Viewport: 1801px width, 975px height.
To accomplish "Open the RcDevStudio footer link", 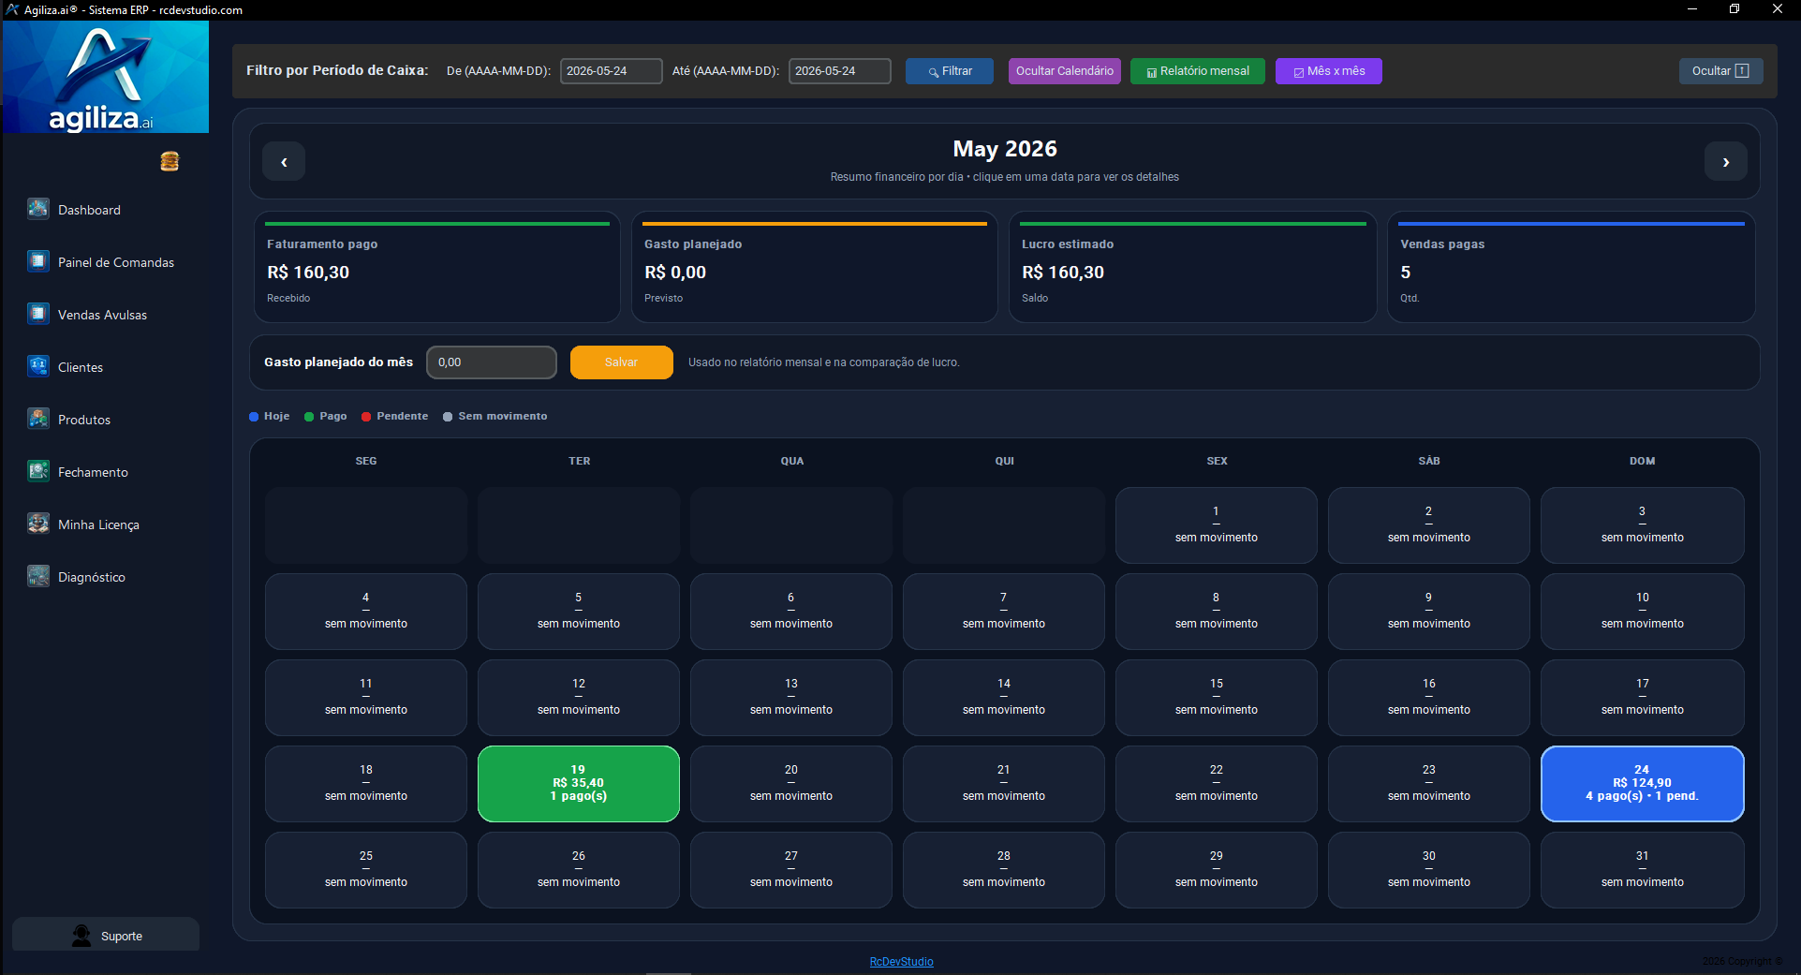I will pyautogui.click(x=902, y=962).
